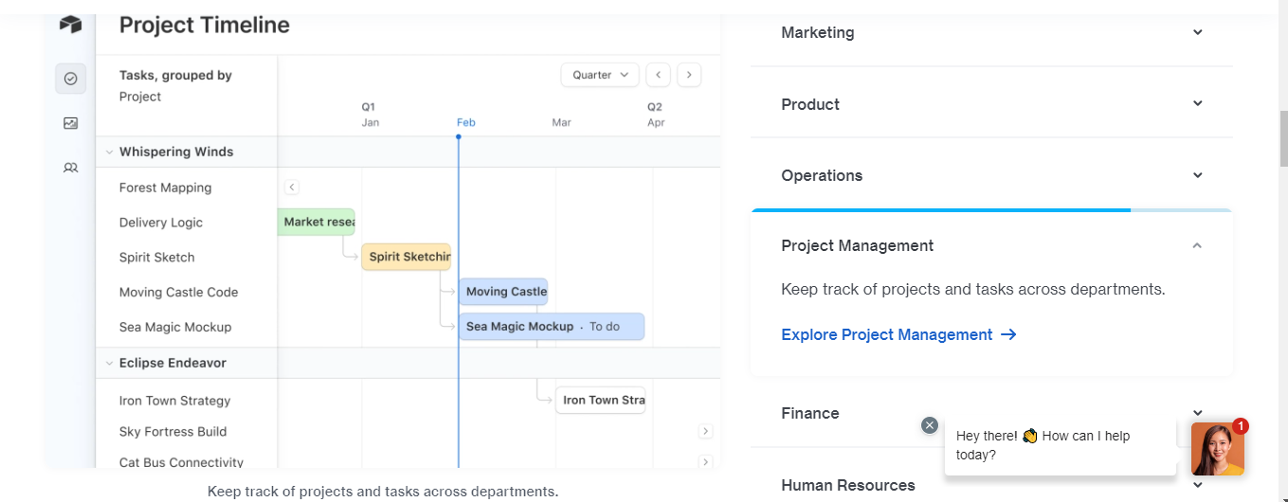Dismiss the chat greeting with X
The image size is (1288, 502).
[x=930, y=425]
